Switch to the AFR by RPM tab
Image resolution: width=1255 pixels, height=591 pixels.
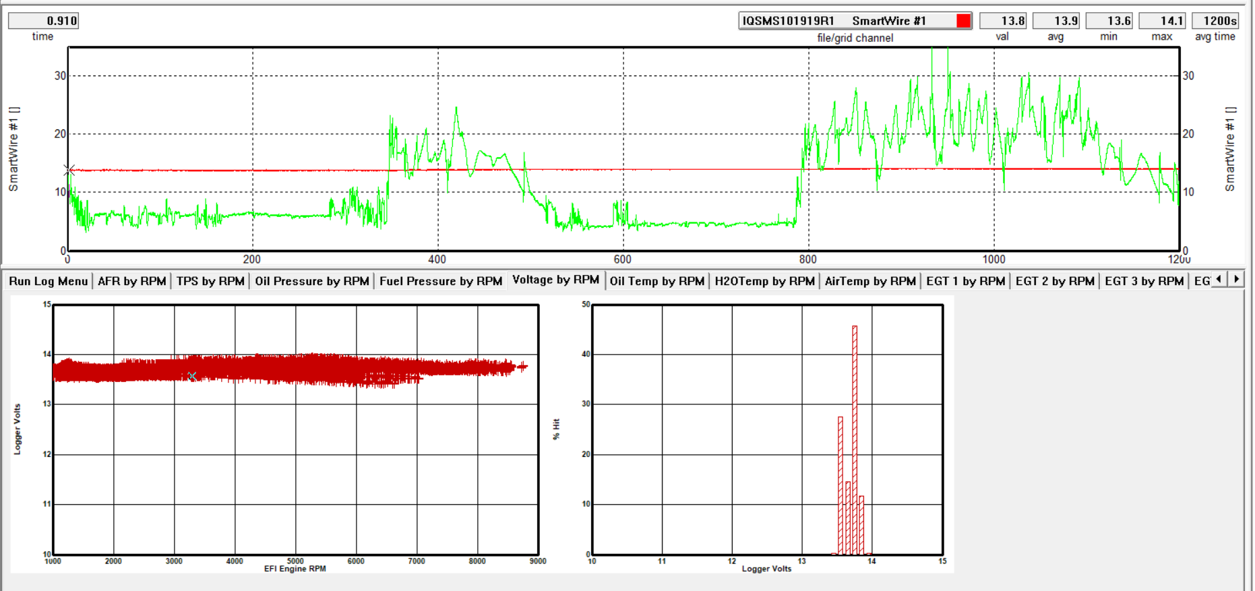(x=132, y=281)
